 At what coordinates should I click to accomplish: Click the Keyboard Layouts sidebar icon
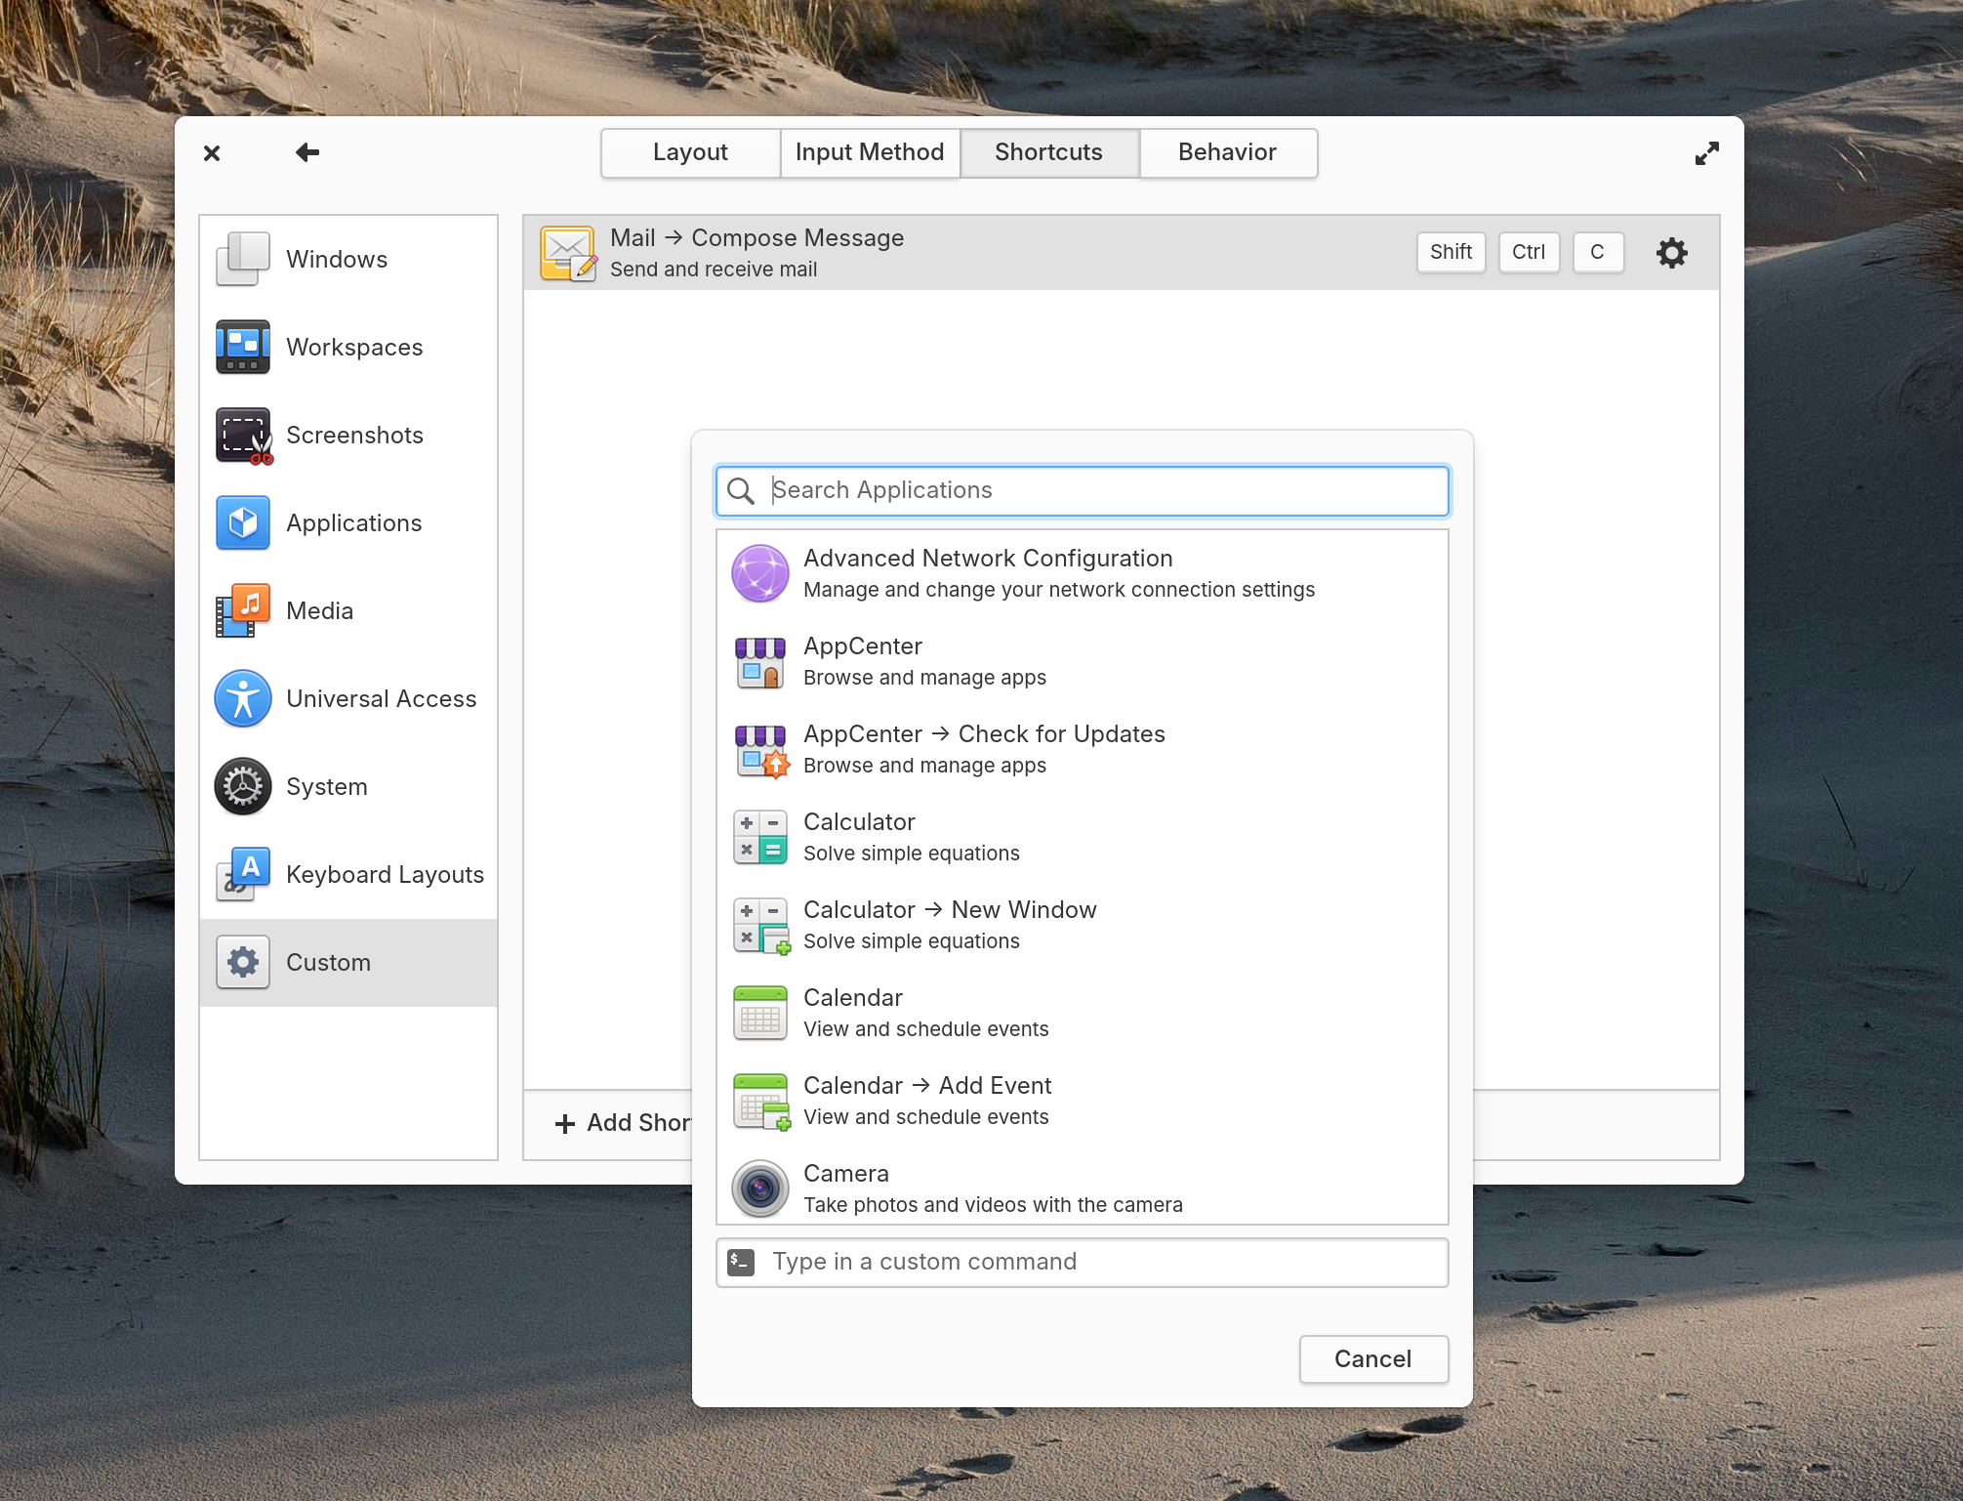coord(243,875)
